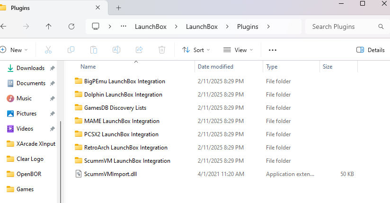
Task: Open Videos in the sidebar
Action: pyautogui.click(x=25, y=129)
